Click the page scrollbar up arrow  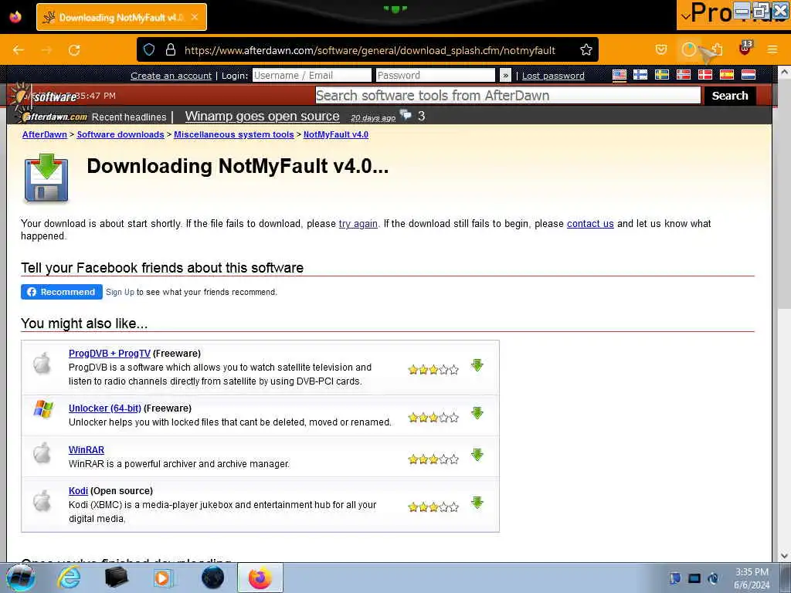click(784, 72)
